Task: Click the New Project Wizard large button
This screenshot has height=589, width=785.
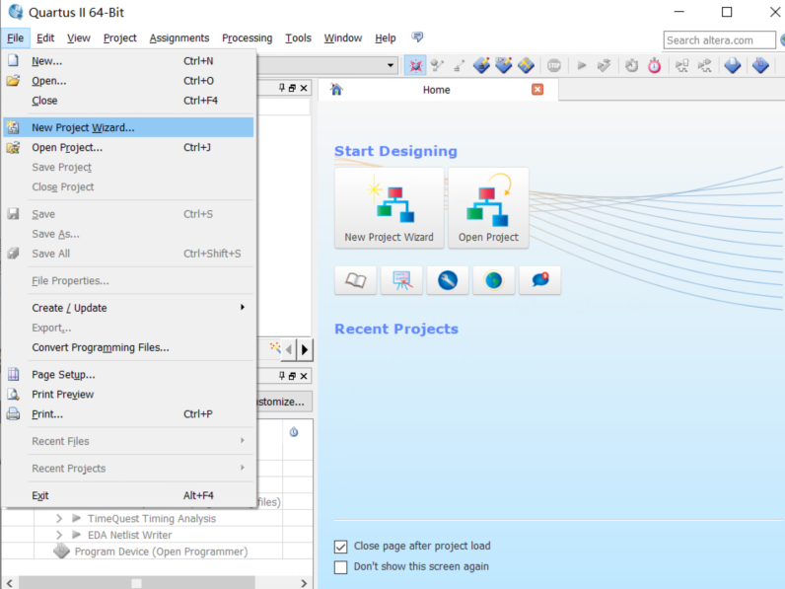Action: point(389,208)
